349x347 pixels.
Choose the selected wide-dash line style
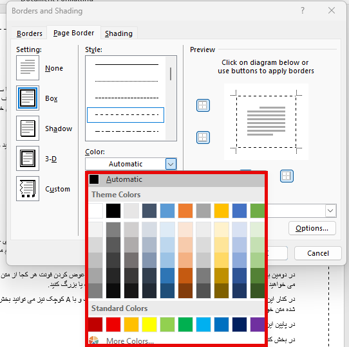pos(126,115)
